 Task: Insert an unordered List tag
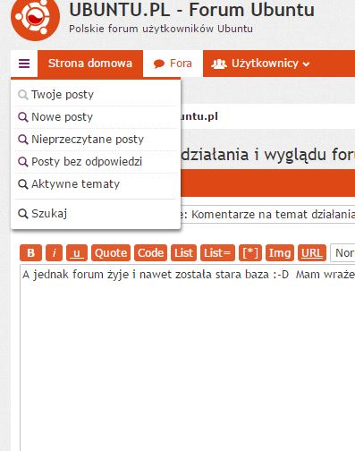(x=183, y=253)
